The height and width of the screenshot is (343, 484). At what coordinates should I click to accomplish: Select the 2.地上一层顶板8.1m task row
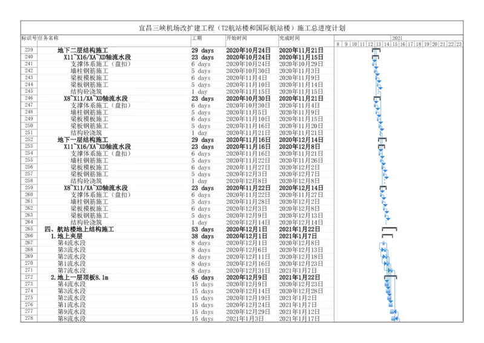[x=79, y=278]
